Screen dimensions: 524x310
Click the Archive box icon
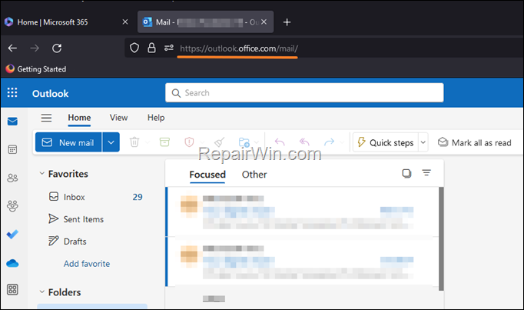pyautogui.click(x=164, y=142)
